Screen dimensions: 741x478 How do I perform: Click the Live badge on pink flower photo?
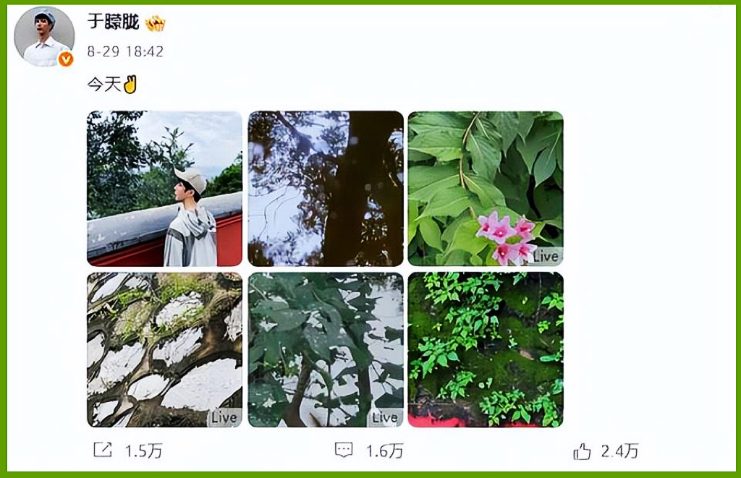(x=546, y=257)
